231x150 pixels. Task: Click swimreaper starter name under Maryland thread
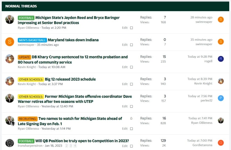pos(26,45)
